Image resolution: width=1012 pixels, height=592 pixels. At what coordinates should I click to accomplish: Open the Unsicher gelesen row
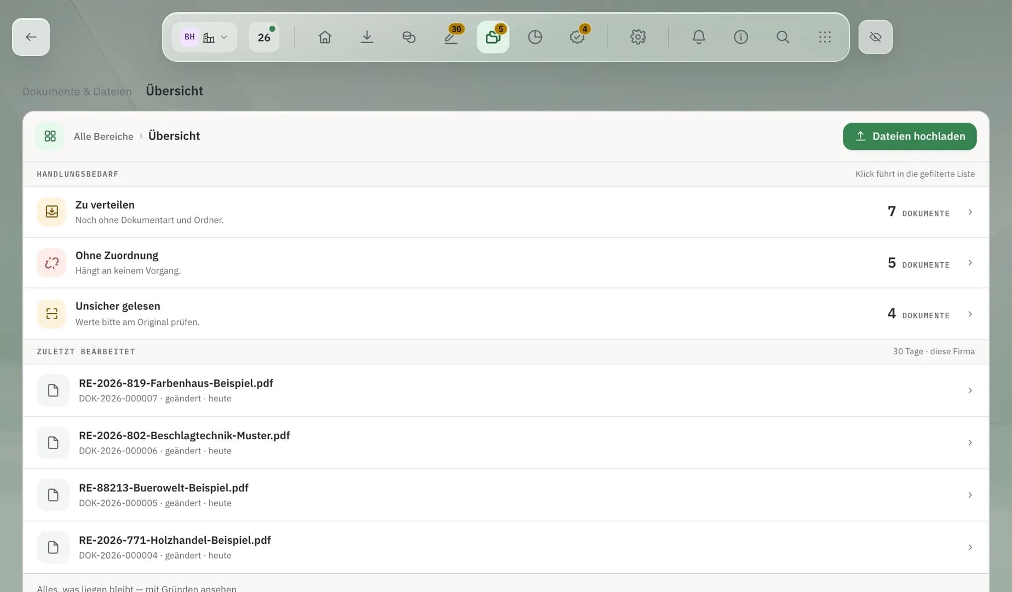click(506, 314)
